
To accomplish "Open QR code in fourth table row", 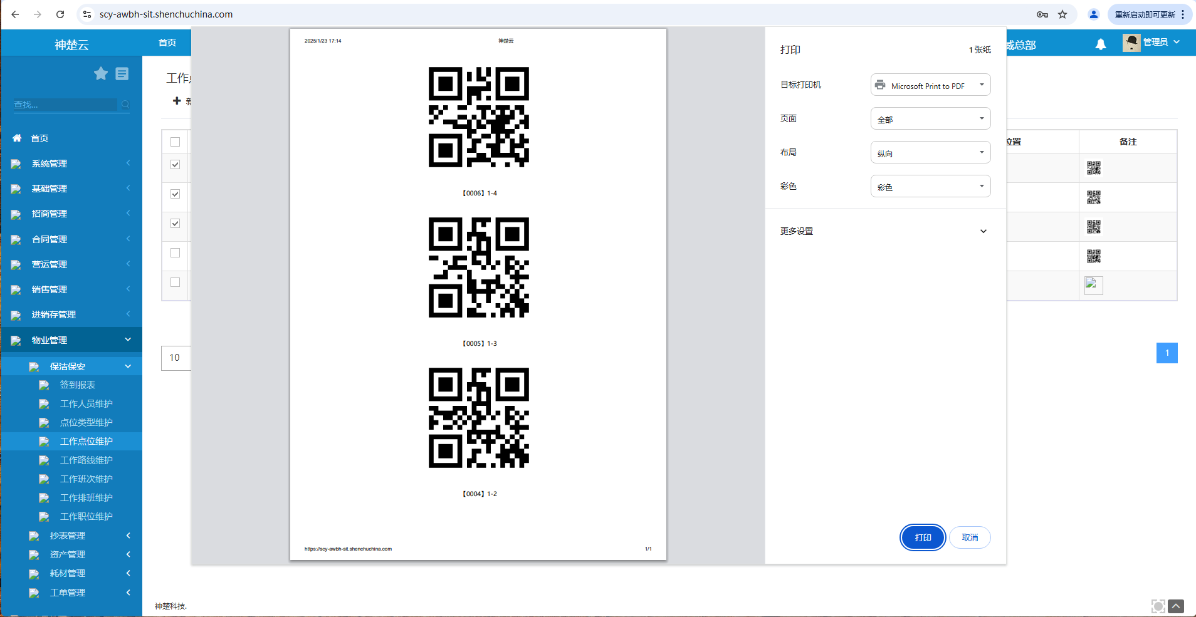I will [x=1094, y=256].
